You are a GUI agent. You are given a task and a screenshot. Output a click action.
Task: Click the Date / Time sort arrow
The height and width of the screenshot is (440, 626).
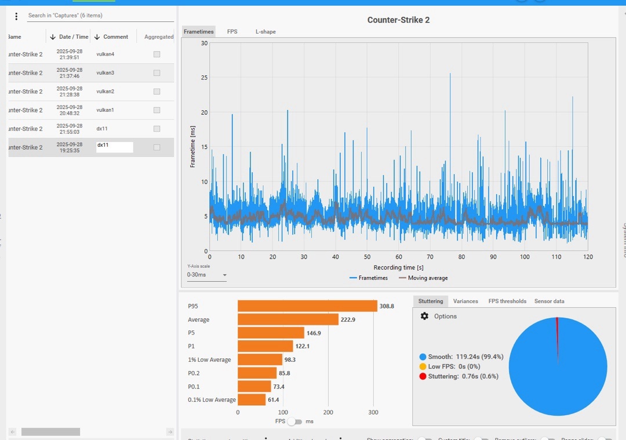[53, 37]
